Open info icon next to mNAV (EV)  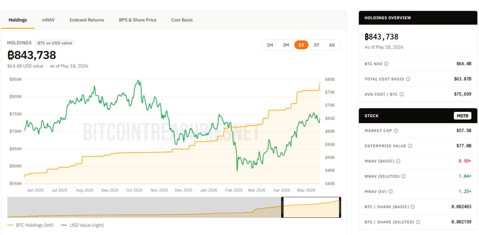(391, 192)
